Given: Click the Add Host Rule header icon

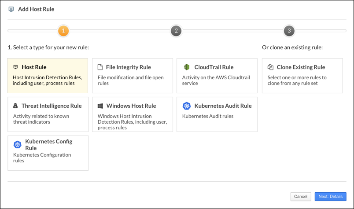Looking at the screenshot, I should pos(11,9).
